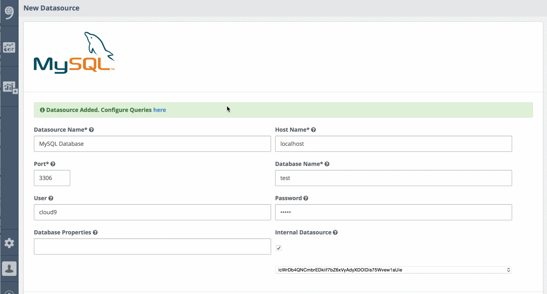Viewport: 547px width, 294px height.
Task: Click the Port field showing 3306
Action: coord(52,178)
